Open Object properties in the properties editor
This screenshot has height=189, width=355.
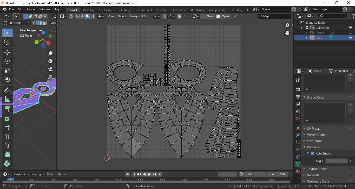tap(298, 128)
